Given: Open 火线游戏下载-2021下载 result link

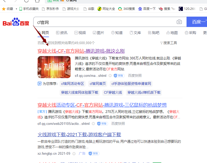Looking at the screenshot, I should point(79,134).
